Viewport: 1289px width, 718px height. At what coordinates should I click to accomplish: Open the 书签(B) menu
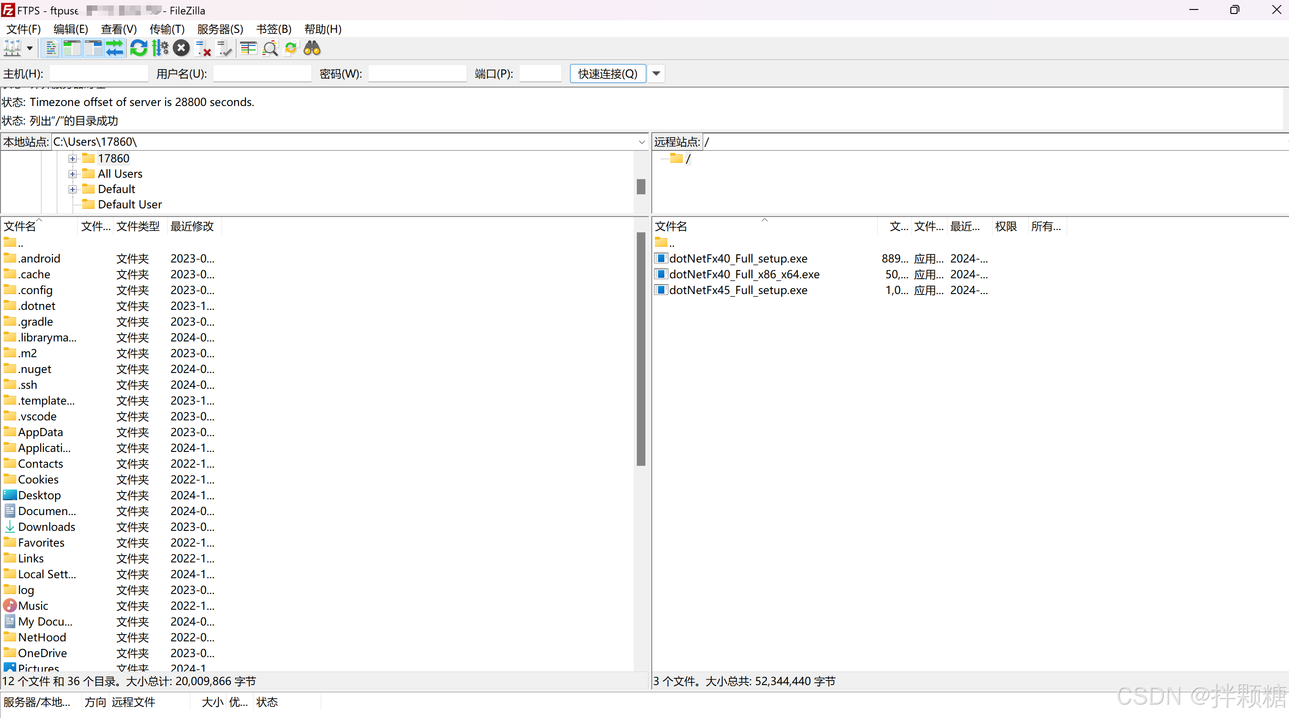coord(273,29)
